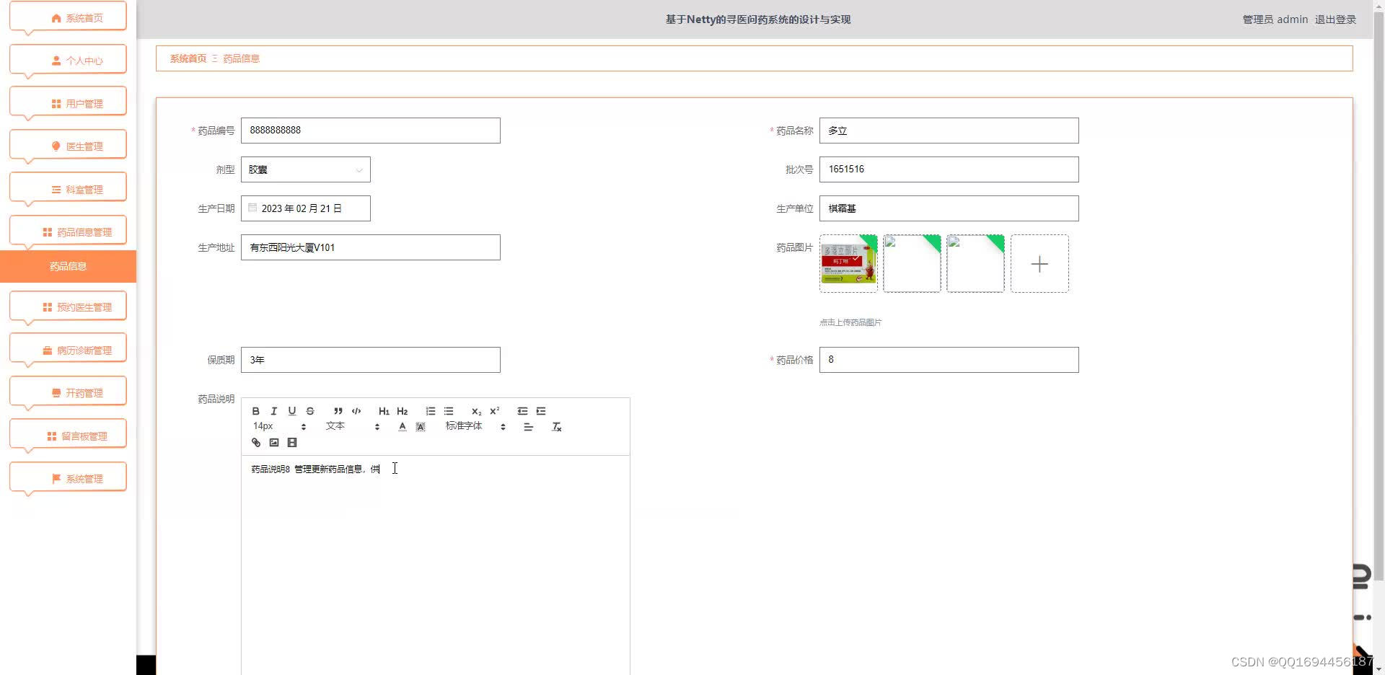Select the third uploaded 药品图片 thumbnail
The width and height of the screenshot is (1385, 675).
coord(975,264)
